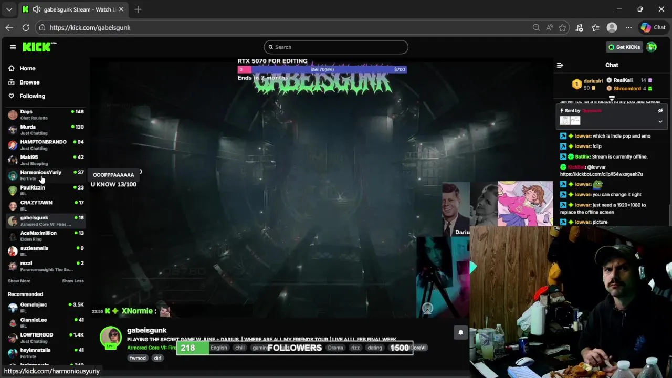Click the Browse icon in sidebar
The width and height of the screenshot is (672, 378).
(12, 82)
